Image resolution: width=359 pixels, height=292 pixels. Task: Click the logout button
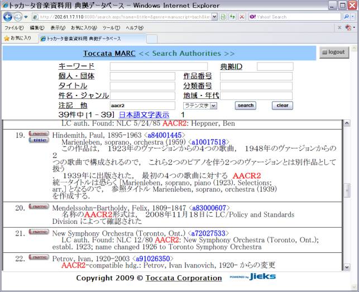pos(334,52)
